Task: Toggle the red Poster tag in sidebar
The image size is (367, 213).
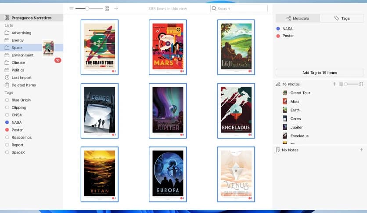Action: 7,130
